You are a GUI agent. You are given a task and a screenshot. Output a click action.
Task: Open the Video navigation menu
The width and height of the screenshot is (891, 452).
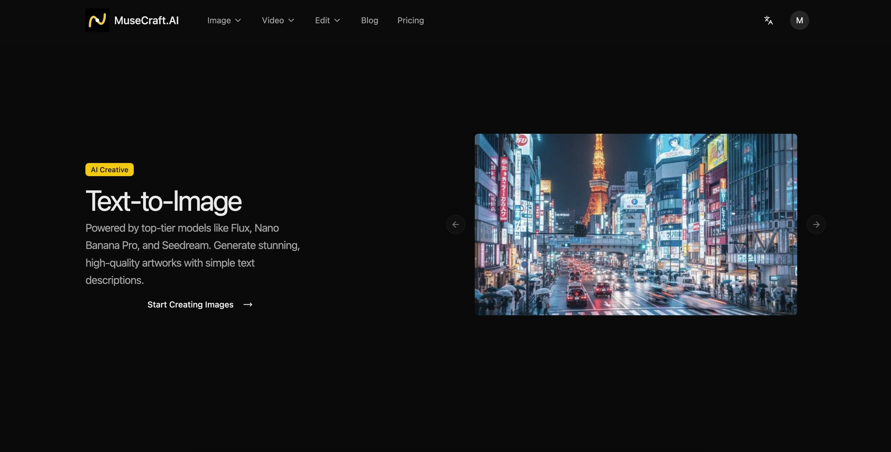(273, 20)
